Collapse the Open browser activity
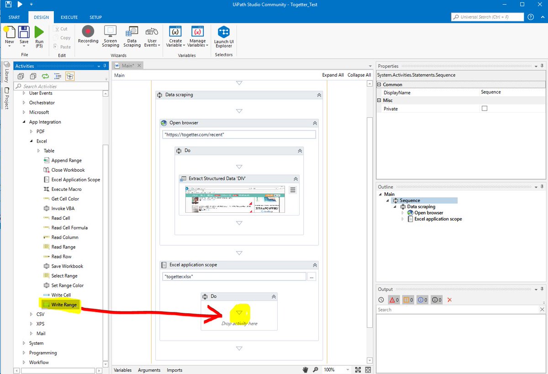 (315, 123)
